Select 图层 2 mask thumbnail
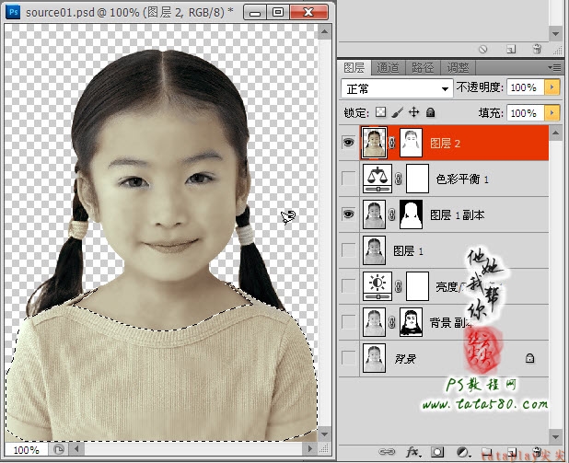 [411, 143]
